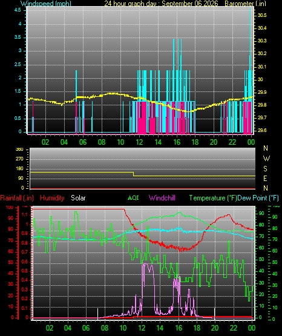
Task: Click the 29.7 barometer scale value
Action: 262,117
